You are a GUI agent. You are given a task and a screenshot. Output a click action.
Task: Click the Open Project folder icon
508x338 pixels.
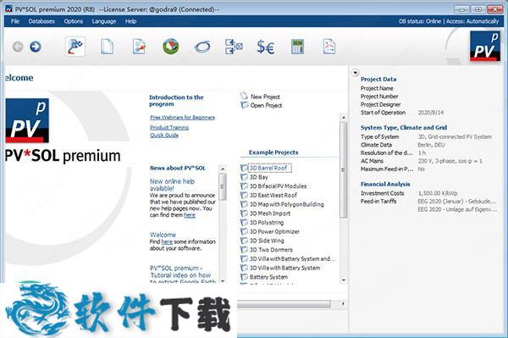click(x=245, y=105)
